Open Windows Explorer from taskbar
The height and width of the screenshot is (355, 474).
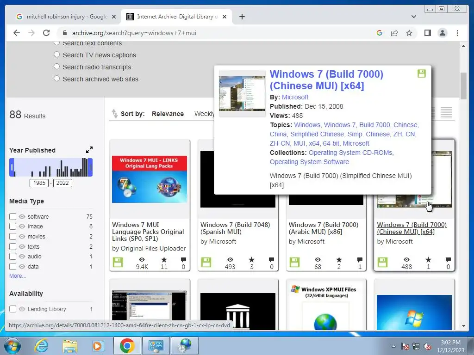point(70,346)
